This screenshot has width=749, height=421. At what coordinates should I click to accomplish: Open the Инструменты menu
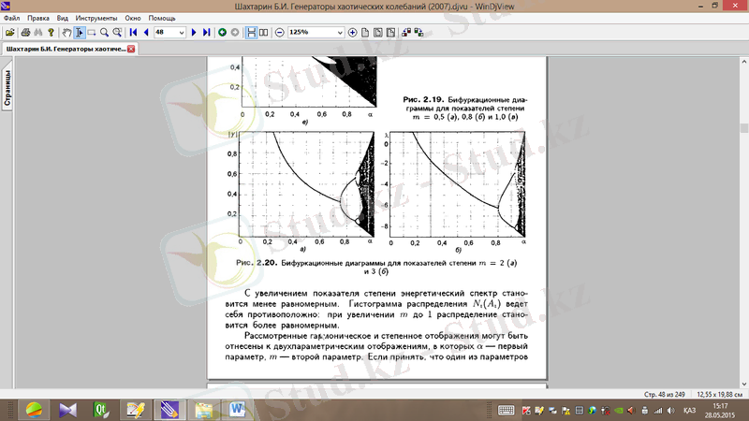pyautogui.click(x=98, y=18)
